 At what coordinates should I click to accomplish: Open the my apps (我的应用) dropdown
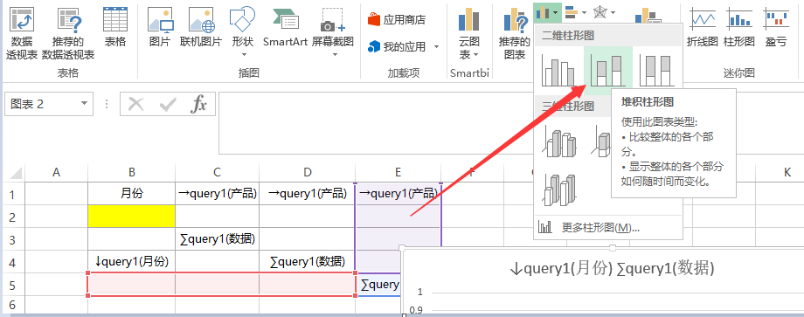click(404, 47)
